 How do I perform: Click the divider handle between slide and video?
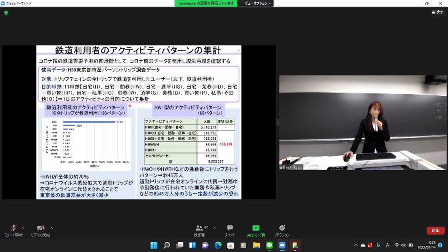277,122
